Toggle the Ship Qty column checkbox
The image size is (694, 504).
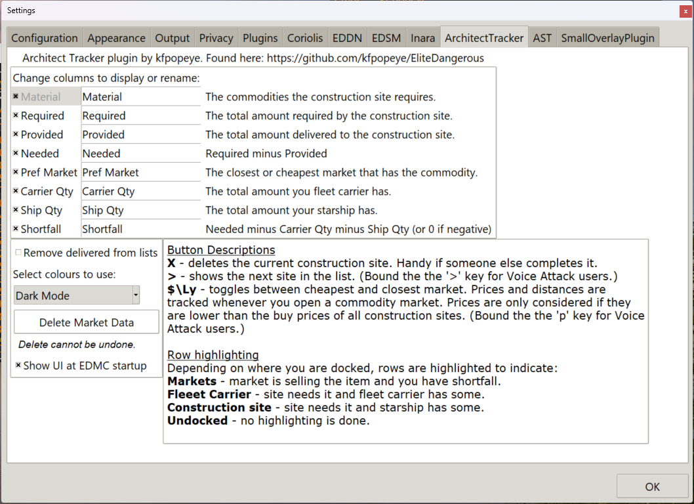coord(16,210)
